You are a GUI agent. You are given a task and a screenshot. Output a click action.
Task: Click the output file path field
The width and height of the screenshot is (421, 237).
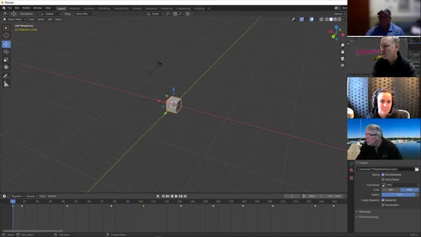pyautogui.click(x=385, y=169)
